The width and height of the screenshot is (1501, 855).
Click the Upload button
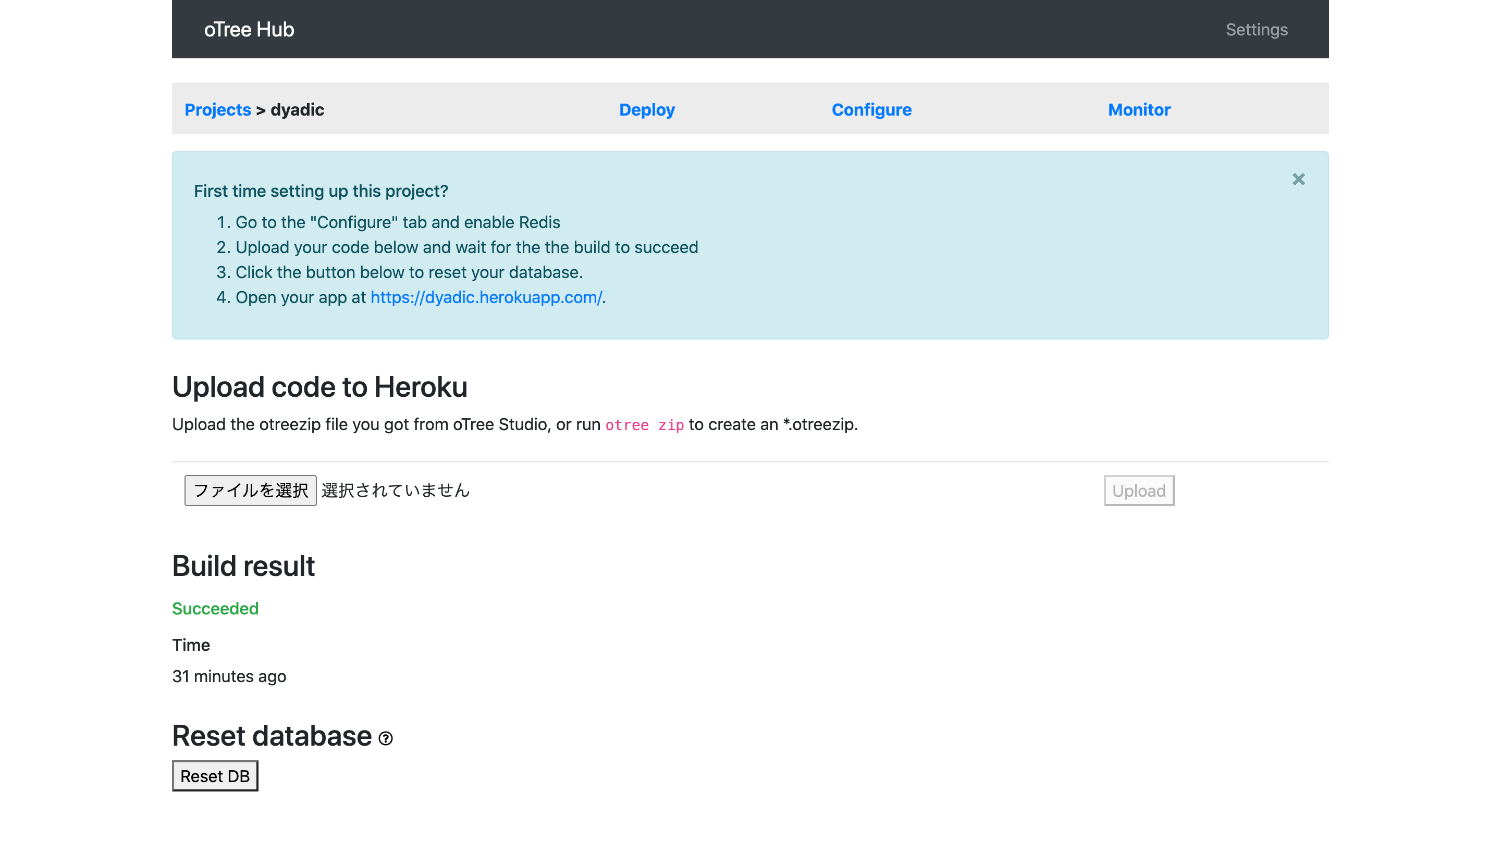point(1138,491)
